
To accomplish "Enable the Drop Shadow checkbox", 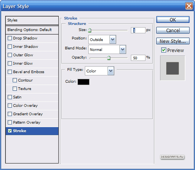I will (10, 38).
